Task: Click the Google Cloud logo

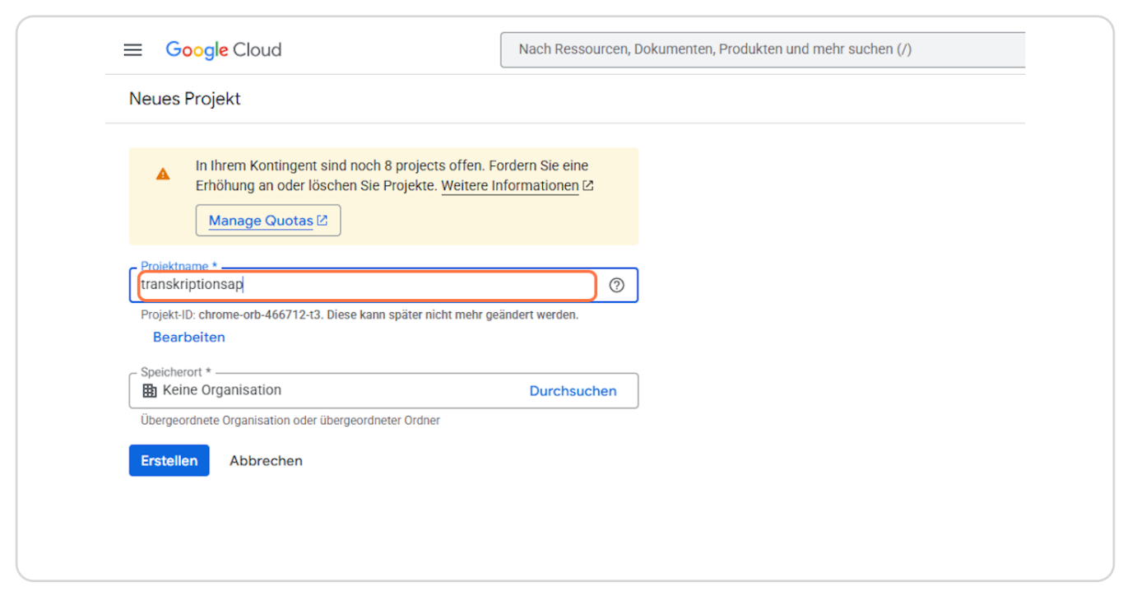Action: coord(223,49)
